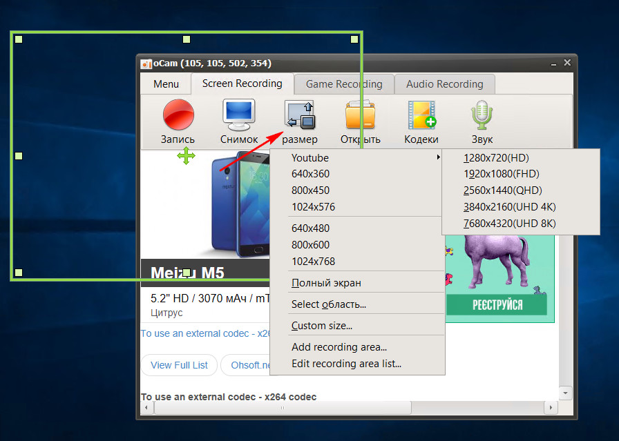Click the horizontal scrollbar thumb
The height and width of the screenshot is (441, 619).
click(x=283, y=408)
